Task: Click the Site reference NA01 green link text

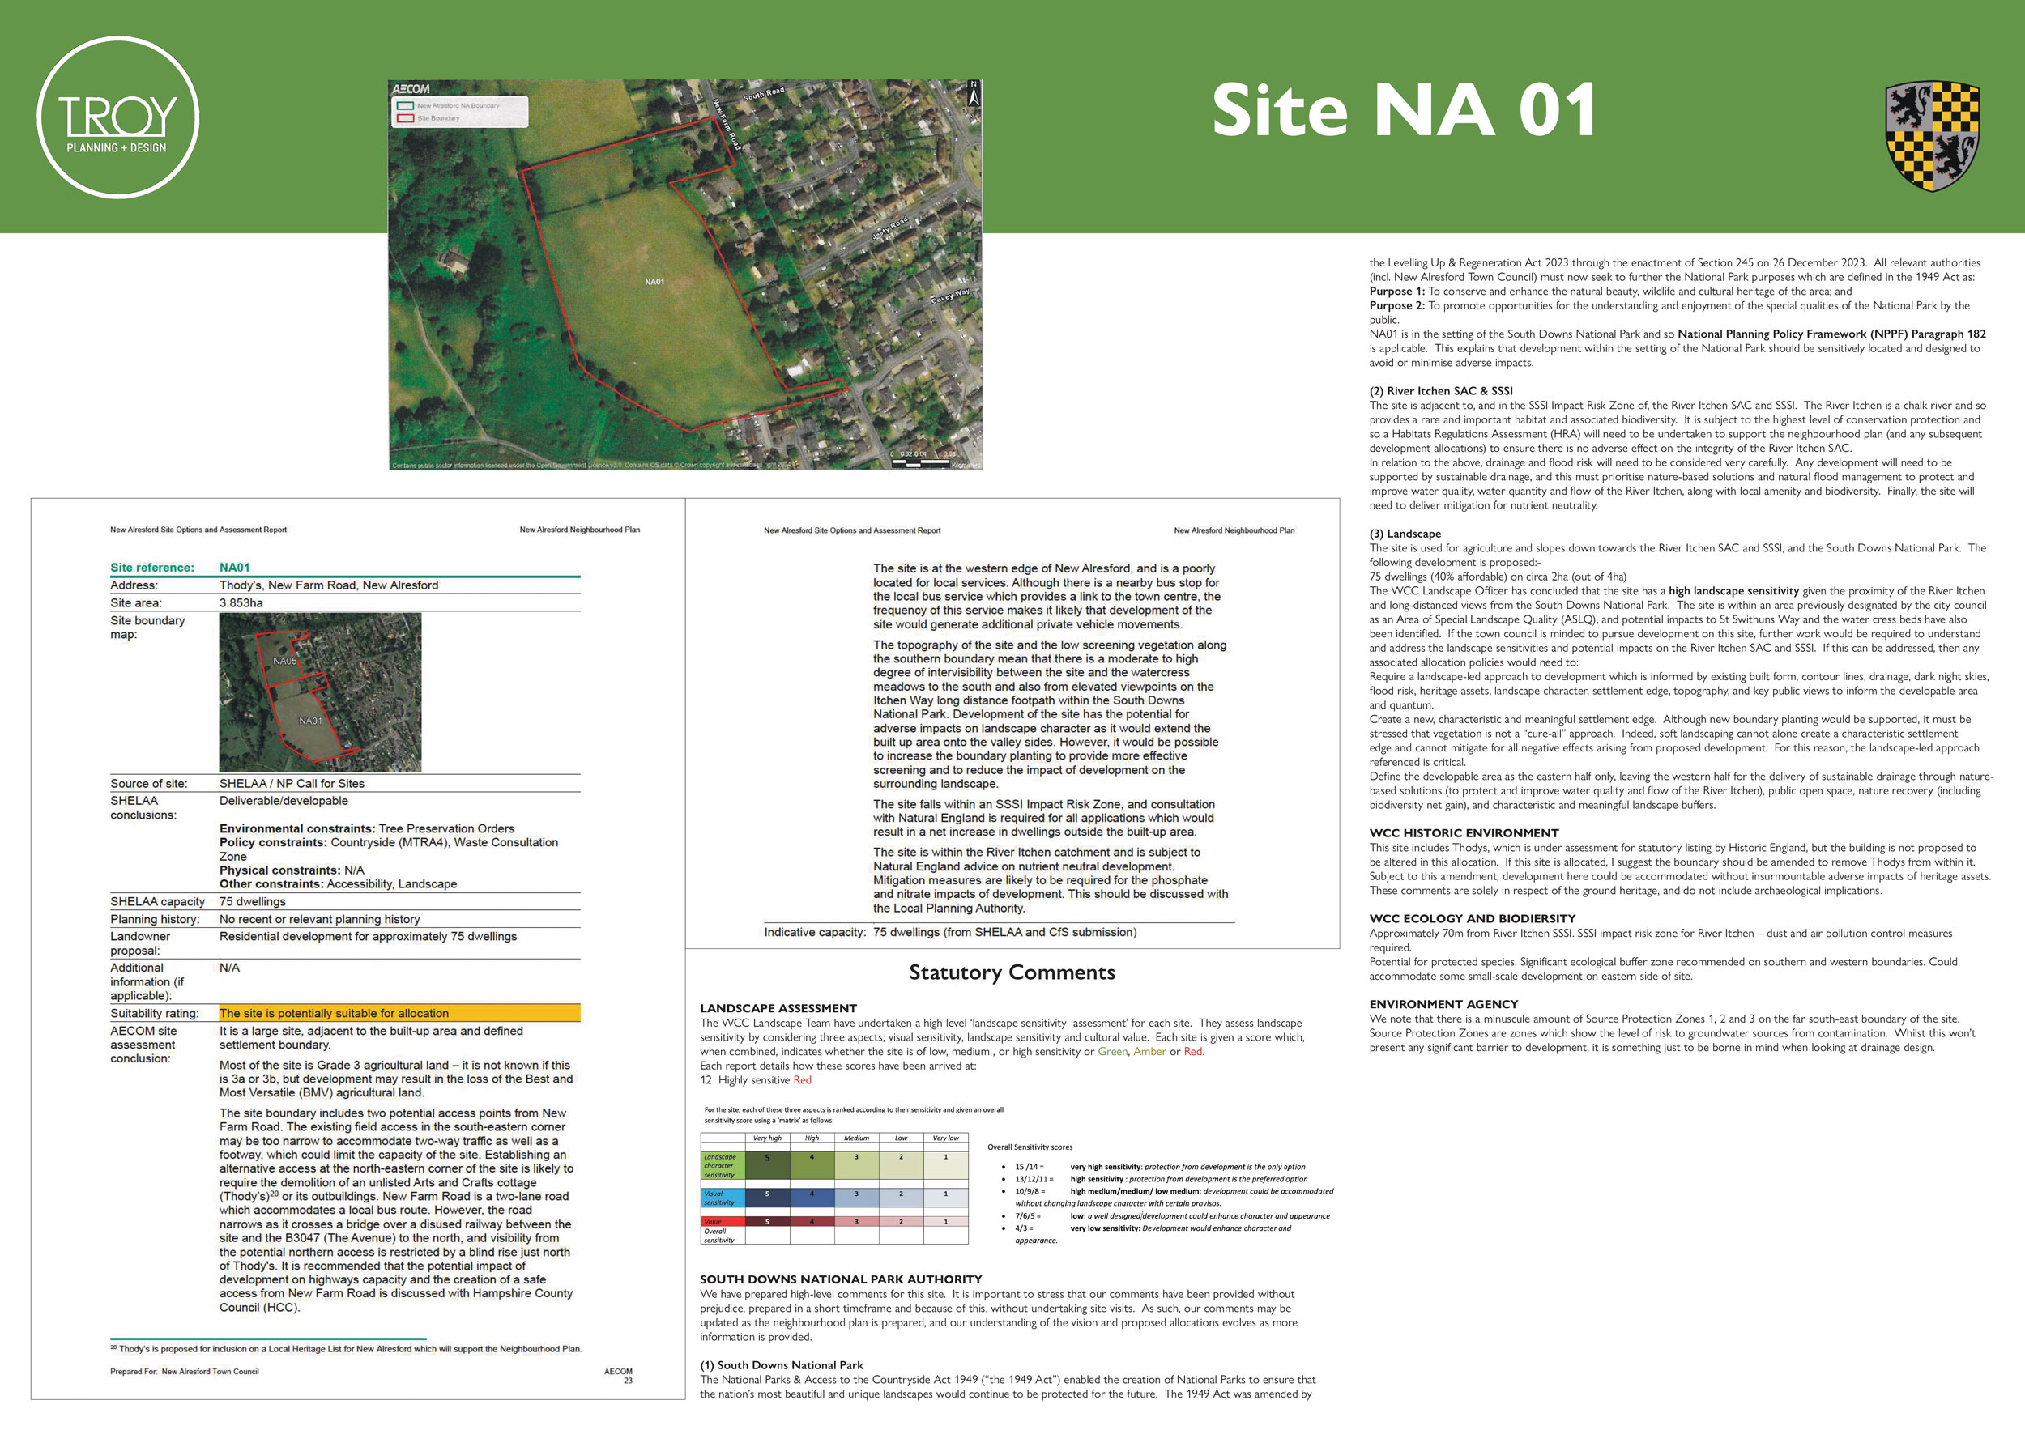Action: [x=235, y=567]
